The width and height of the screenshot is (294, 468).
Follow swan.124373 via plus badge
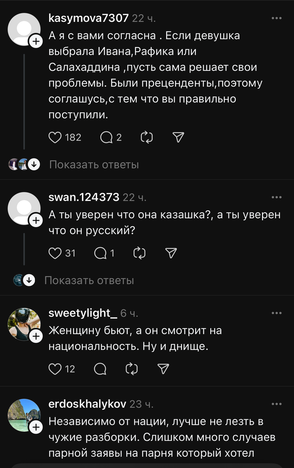pyautogui.click(x=36, y=220)
